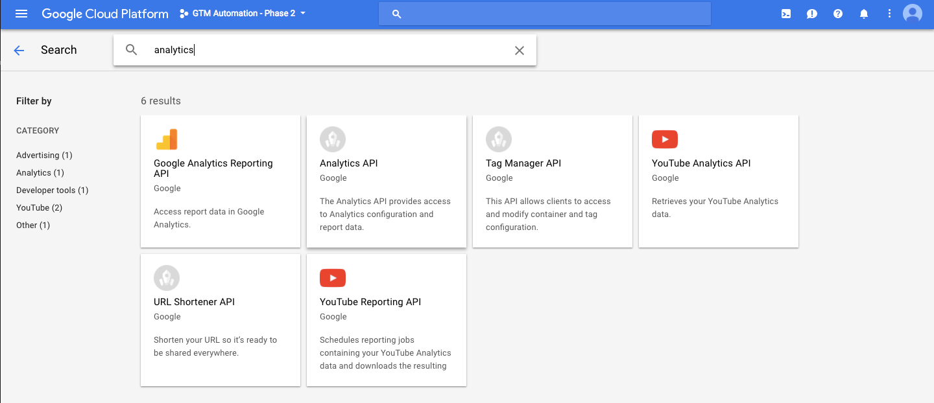
Task: Open the Google Analytics Reporting API title
Action: pyautogui.click(x=213, y=168)
